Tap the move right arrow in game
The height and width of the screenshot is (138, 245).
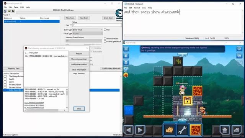tap(140, 130)
